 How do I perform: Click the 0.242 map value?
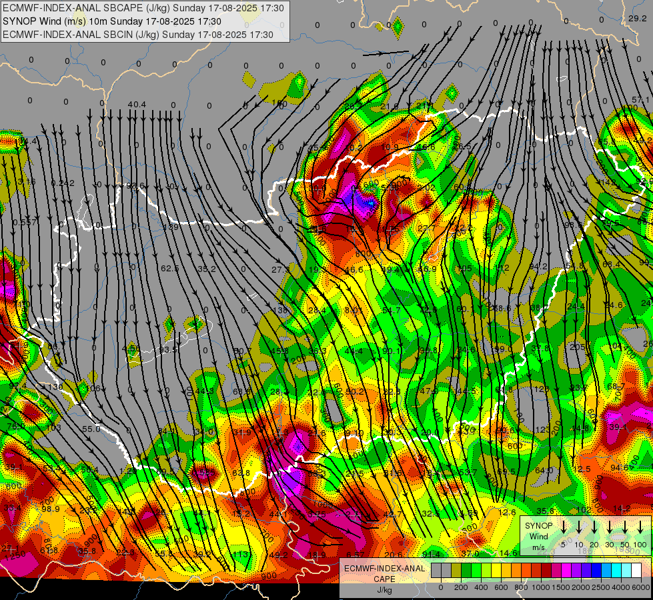coord(63,183)
